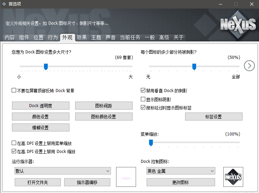This screenshot has width=259, height=193.
Task: Open the 主题 tab
Action: point(96,38)
